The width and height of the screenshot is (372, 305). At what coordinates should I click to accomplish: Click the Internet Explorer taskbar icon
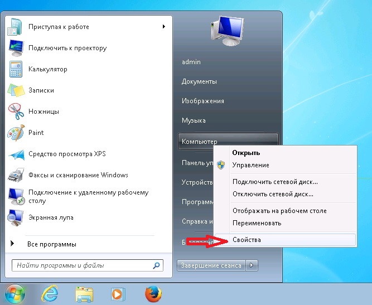pyautogui.click(x=49, y=294)
